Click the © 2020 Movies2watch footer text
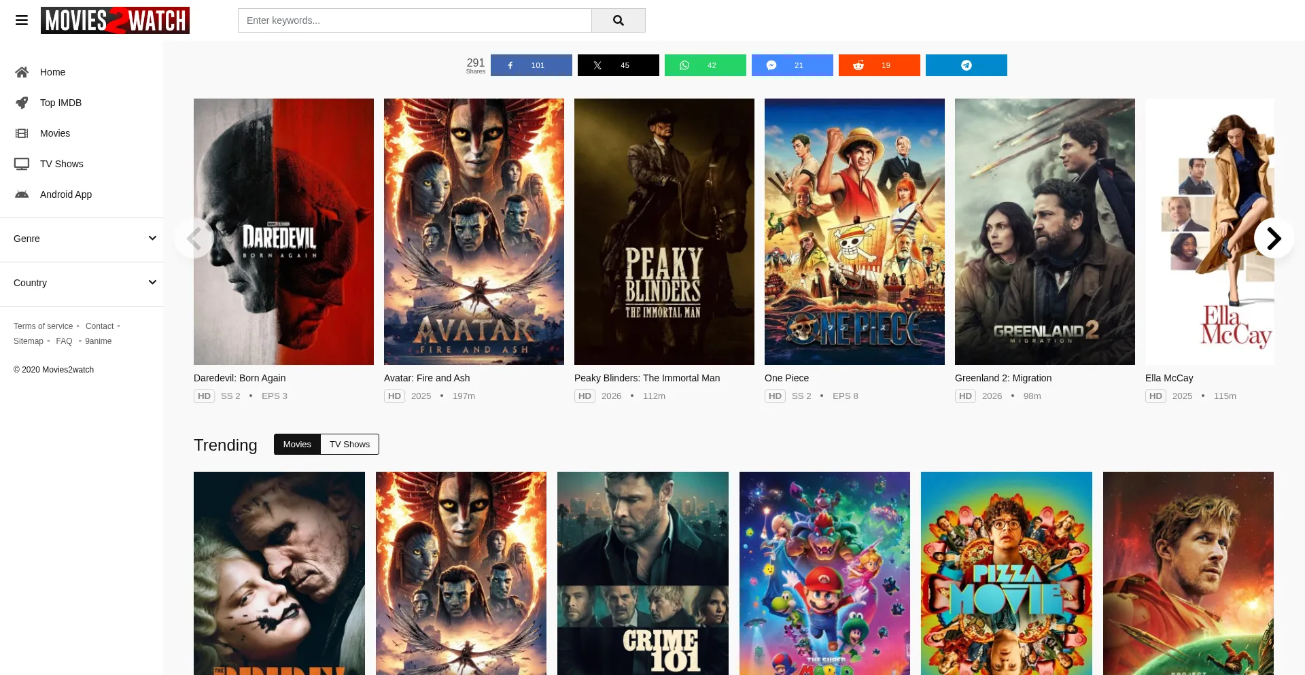Screen dimensions: 1305x675 [54, 370]
